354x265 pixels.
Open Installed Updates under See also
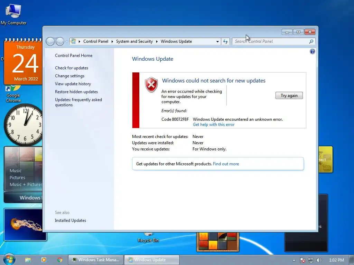coord(71,220)
